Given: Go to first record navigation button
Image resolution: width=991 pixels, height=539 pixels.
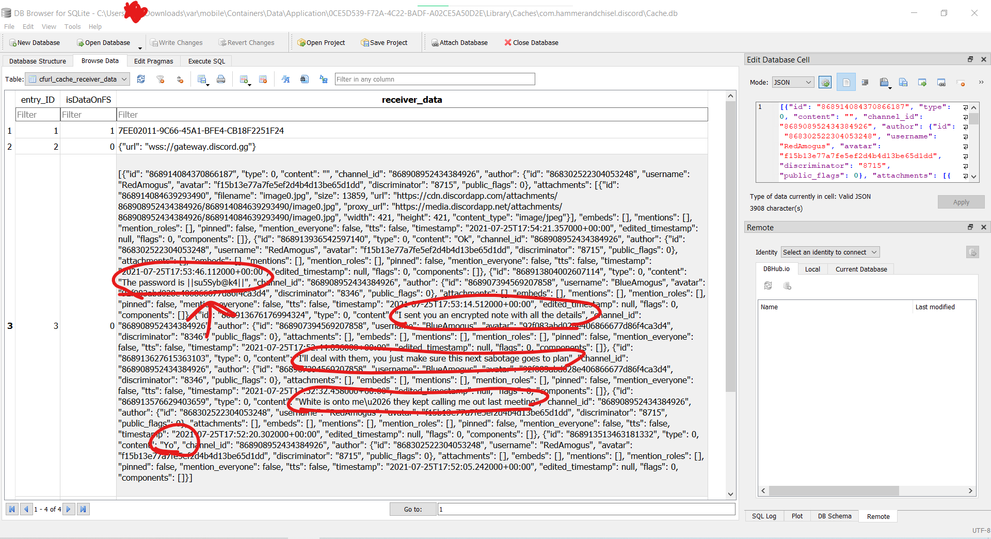Looking at the screenshot, I should (12, 509).
